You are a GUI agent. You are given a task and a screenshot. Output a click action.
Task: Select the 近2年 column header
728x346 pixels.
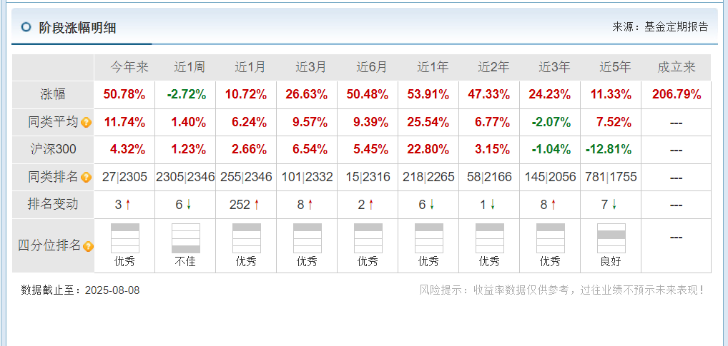pyautogui.click(x=493, y=68)
